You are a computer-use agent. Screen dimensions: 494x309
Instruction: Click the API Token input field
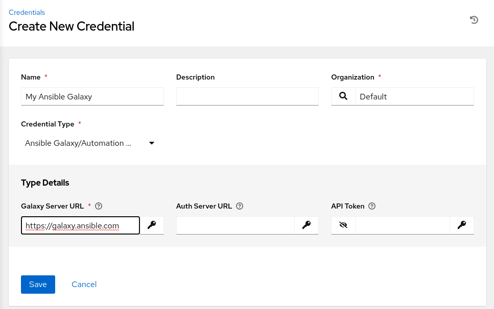pos(402,225)
